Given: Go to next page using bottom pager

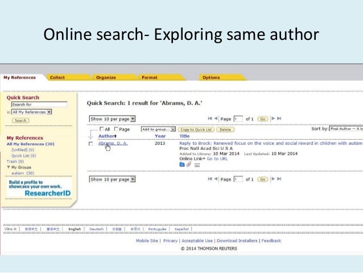Looking at the screenshot, I should pos(273,179).
